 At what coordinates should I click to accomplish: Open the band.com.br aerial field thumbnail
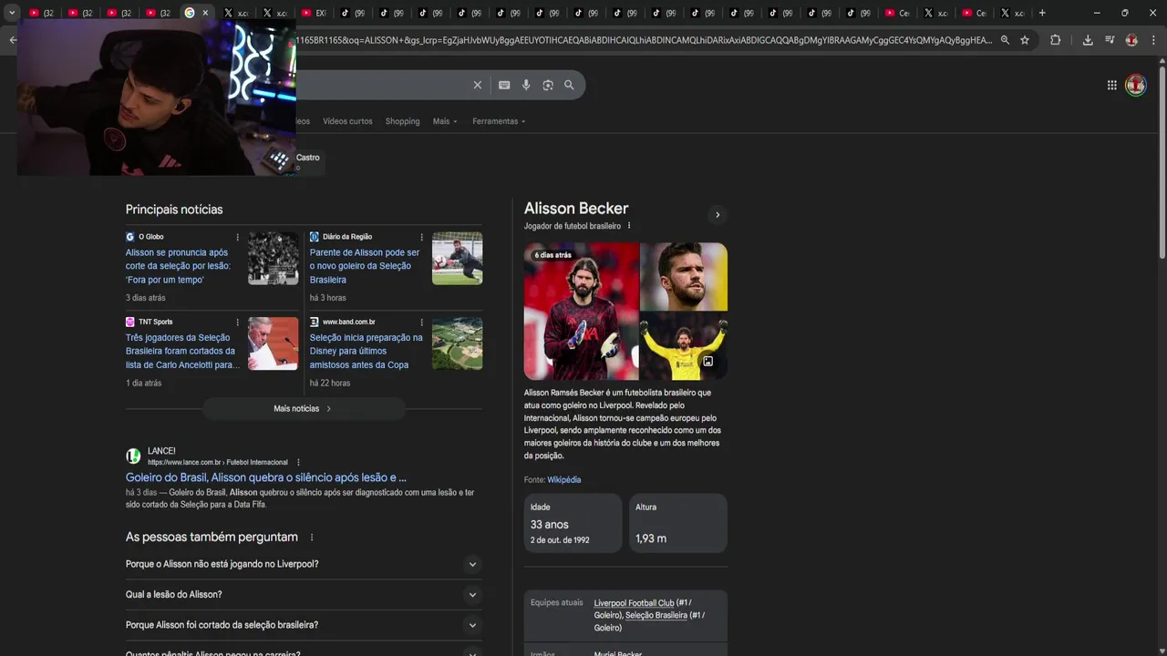click(457, 343)
